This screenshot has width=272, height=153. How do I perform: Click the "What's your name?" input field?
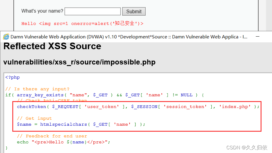click(x=93, y=11)
